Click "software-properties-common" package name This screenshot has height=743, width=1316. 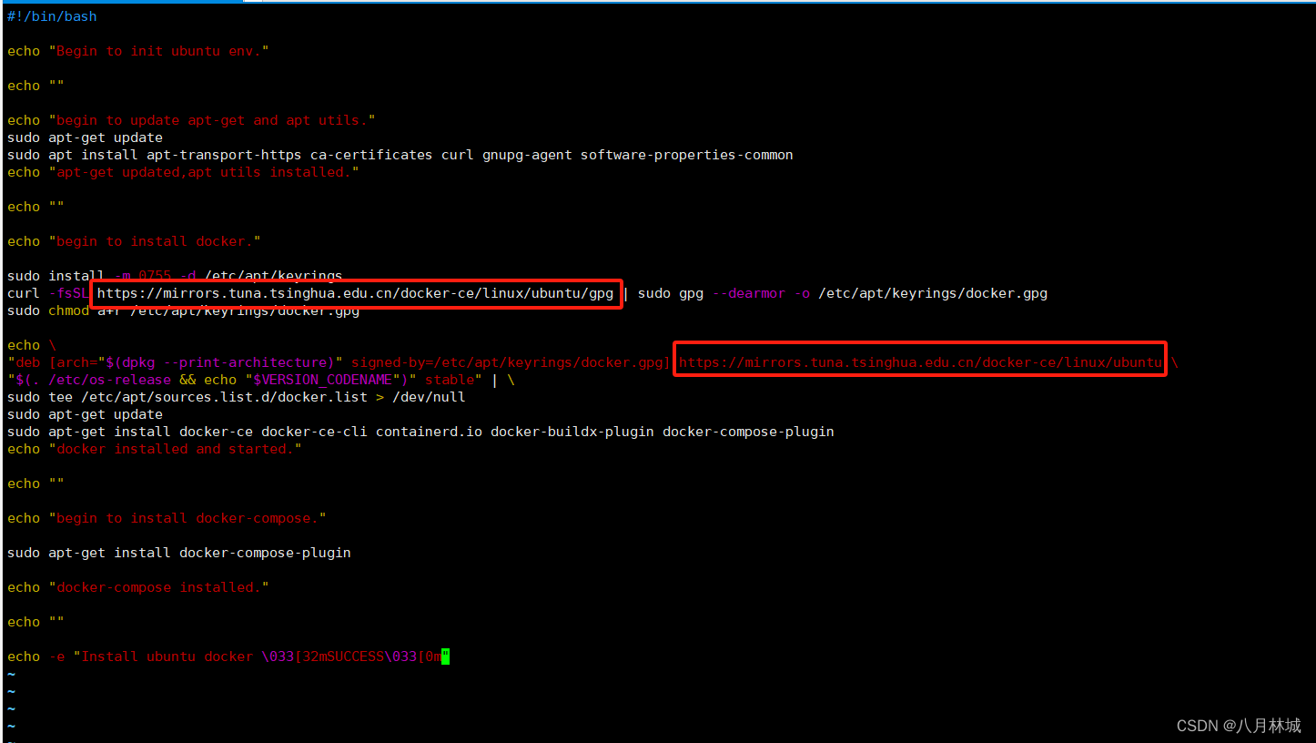click(x=687, y=155)
